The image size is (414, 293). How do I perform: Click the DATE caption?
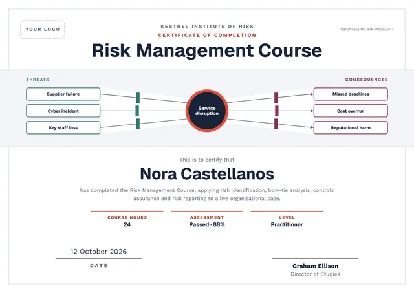(x=99, y=266)
